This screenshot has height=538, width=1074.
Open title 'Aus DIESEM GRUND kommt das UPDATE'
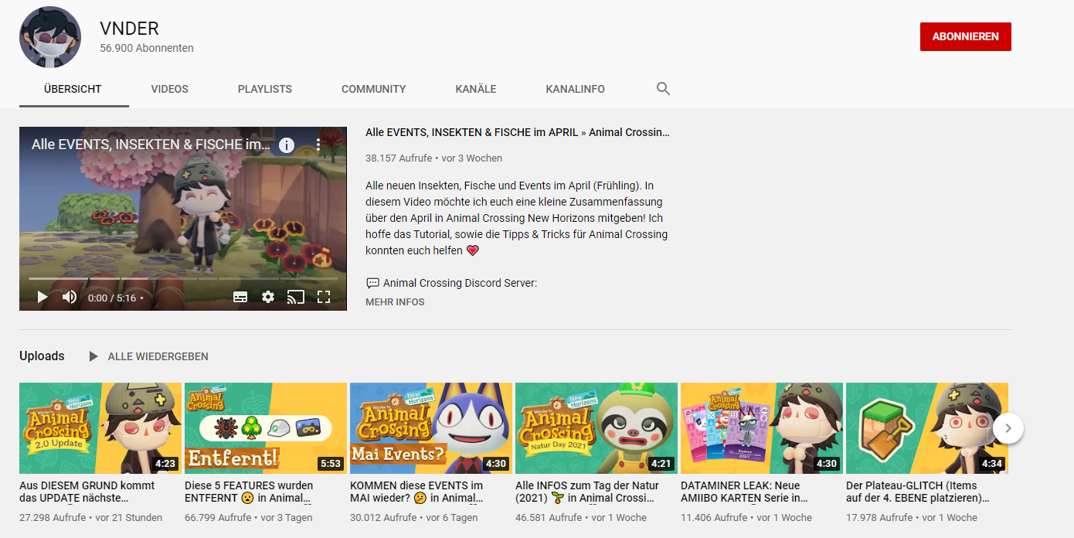87,492
